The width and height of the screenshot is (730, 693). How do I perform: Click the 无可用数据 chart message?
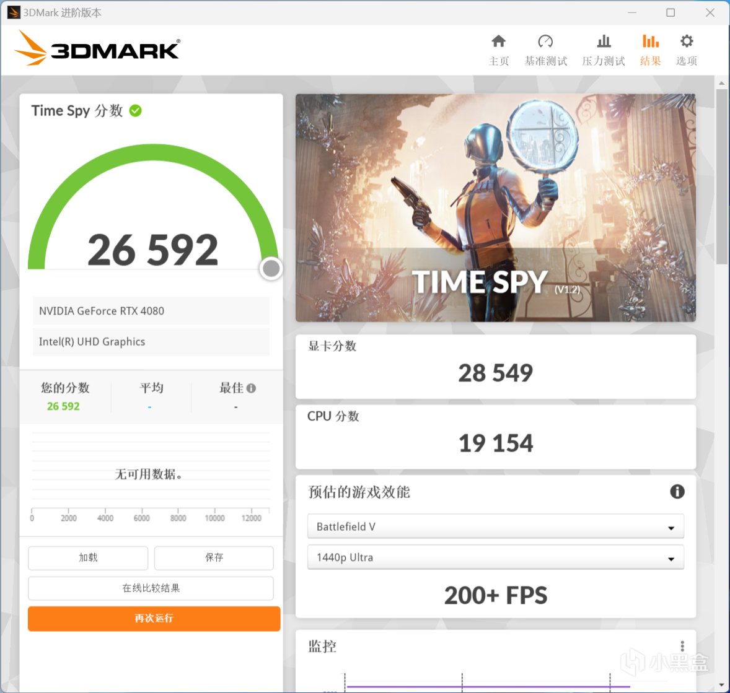[149, 474]
